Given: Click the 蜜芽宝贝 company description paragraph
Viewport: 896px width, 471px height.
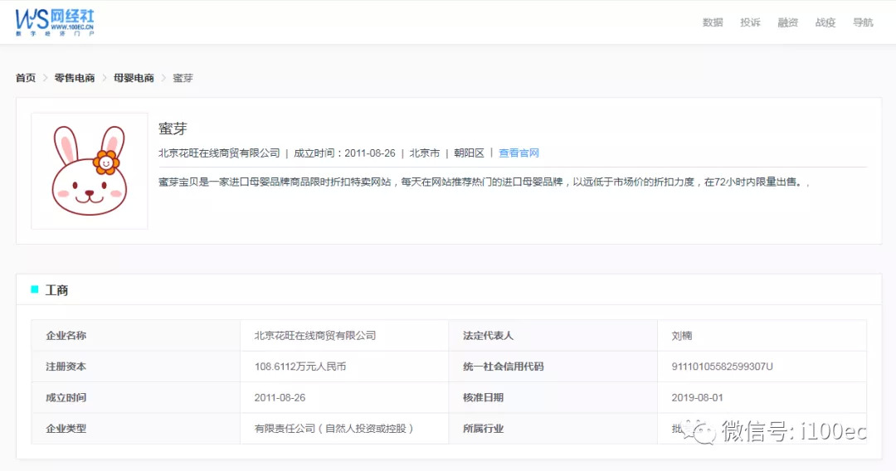Looking at the screenshot, I should [x=484, y=182].
